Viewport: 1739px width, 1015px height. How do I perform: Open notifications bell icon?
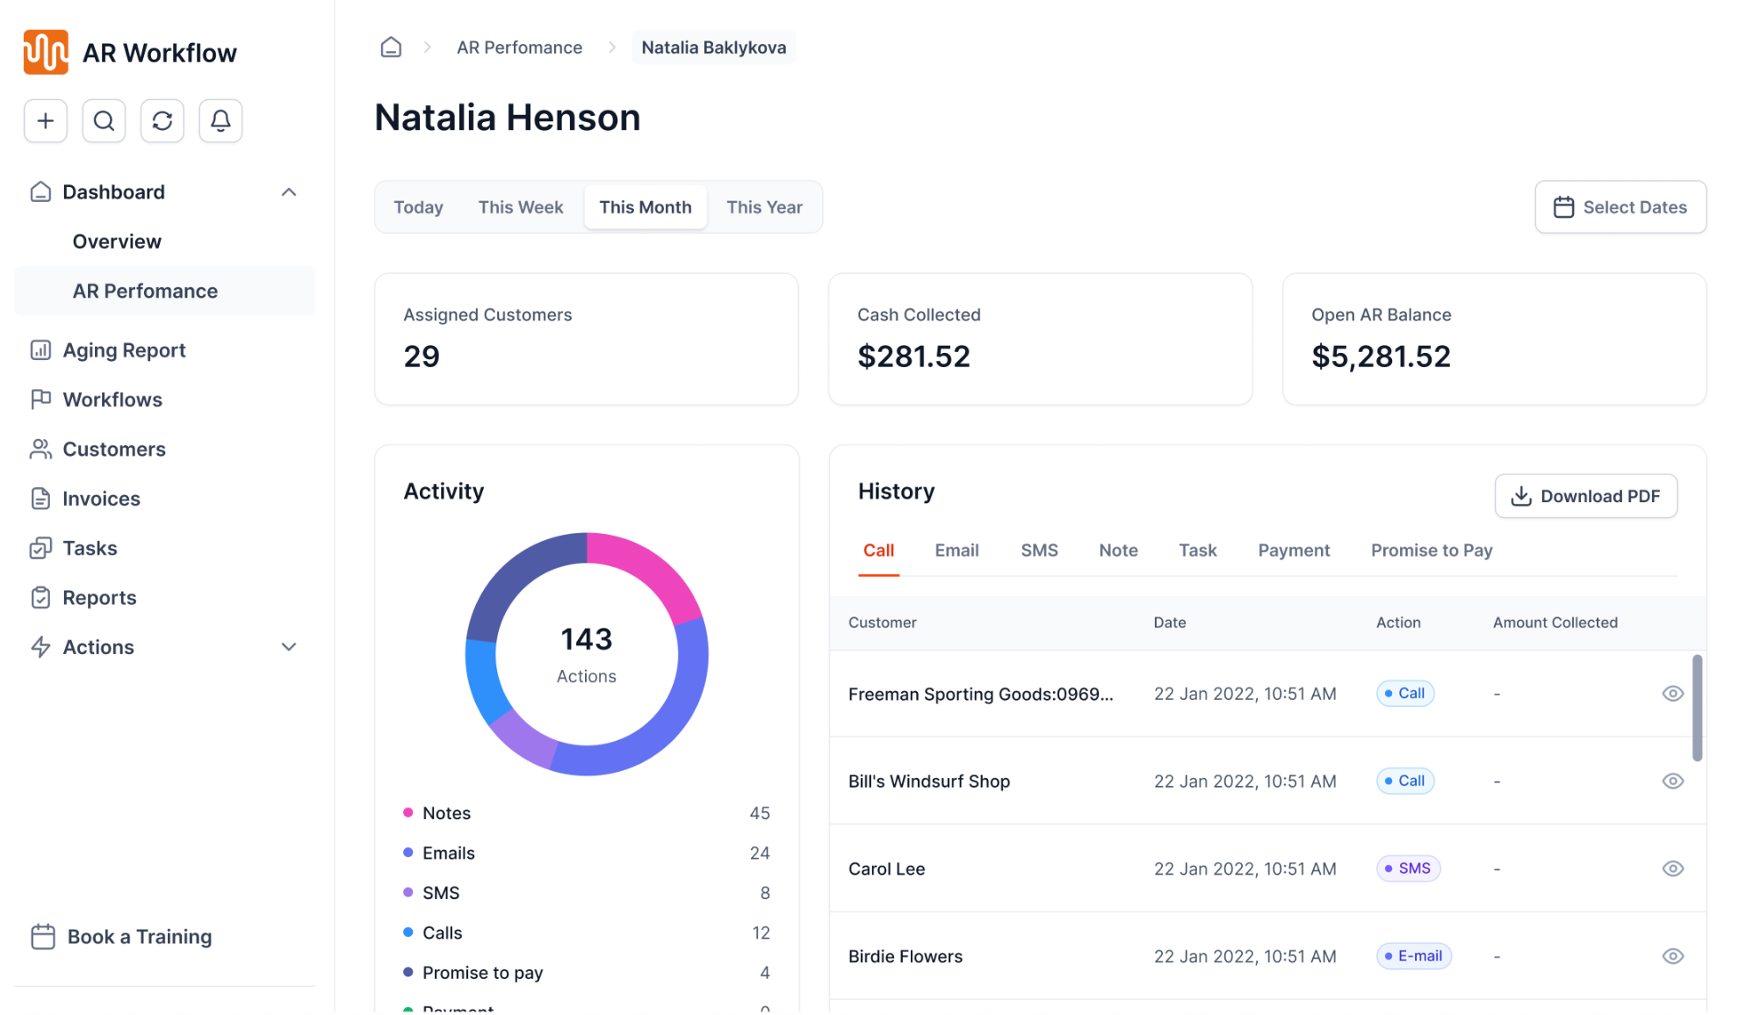click(x=220, y=120)
